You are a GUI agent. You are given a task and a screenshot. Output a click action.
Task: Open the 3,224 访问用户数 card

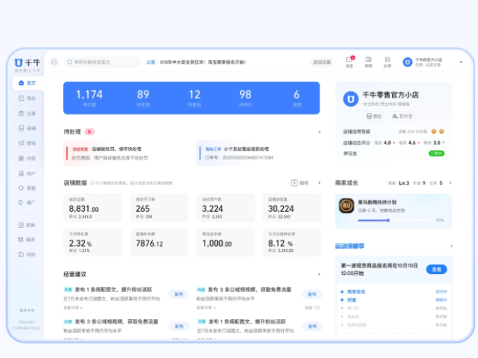[x=225, y=208]
